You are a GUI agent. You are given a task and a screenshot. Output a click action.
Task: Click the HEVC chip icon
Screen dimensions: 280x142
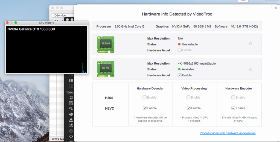(x=106, y=69)
